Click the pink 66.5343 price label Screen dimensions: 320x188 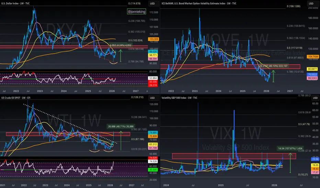pyautogui.click(x=312, y=78)
